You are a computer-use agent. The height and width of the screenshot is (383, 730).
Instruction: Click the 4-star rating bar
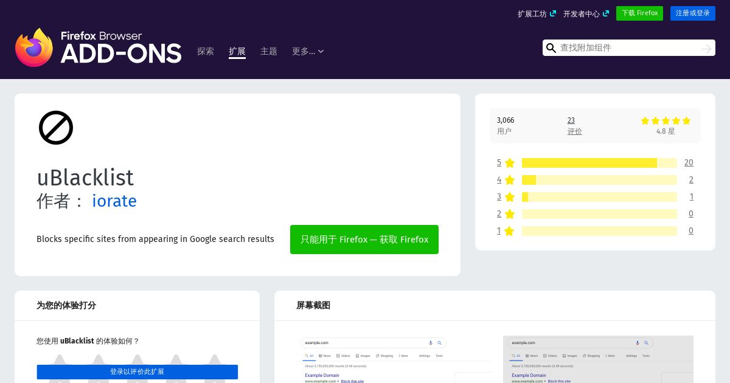599,180
